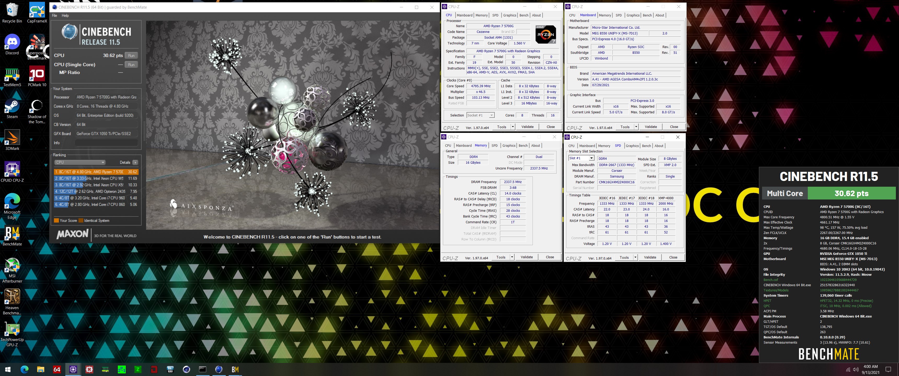
Task: Select the CPU-Z taskbar icon
Action: coord(73,369)
